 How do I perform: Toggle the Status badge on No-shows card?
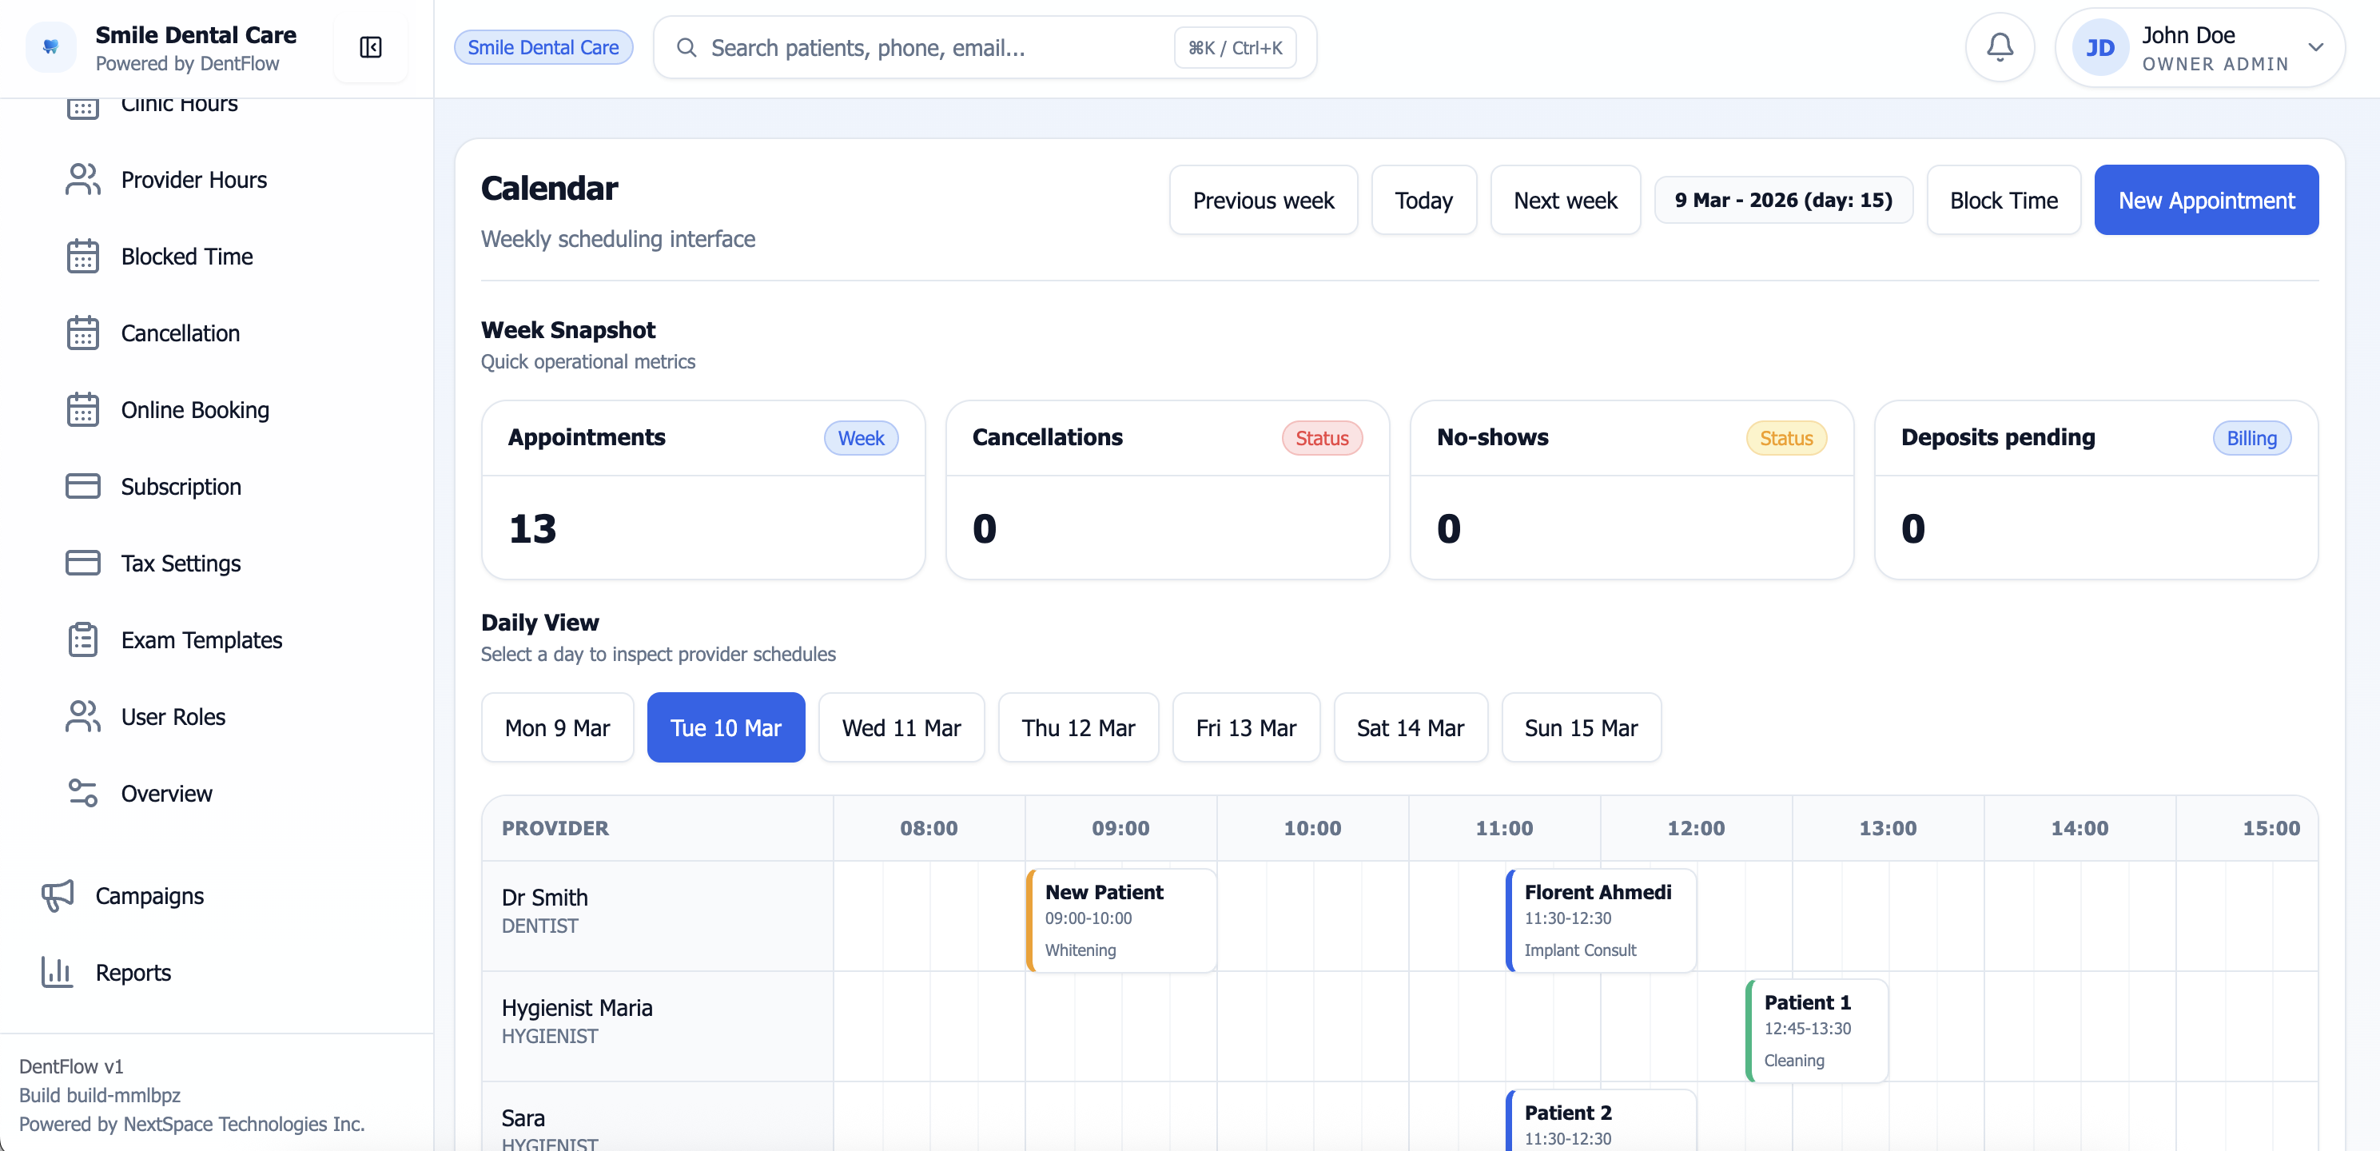click(1785, 438)
